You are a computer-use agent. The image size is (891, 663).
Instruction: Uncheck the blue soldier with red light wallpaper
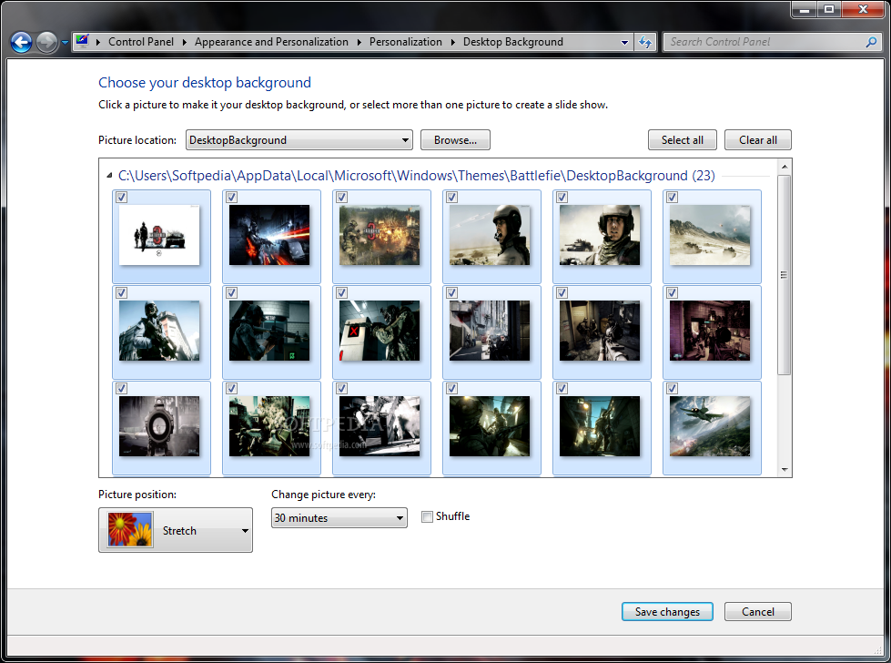tap(231, 198)
